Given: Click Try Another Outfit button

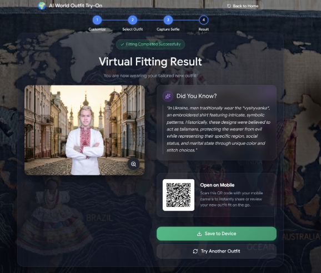Looking at the screenshot, I should coord(217,251).
